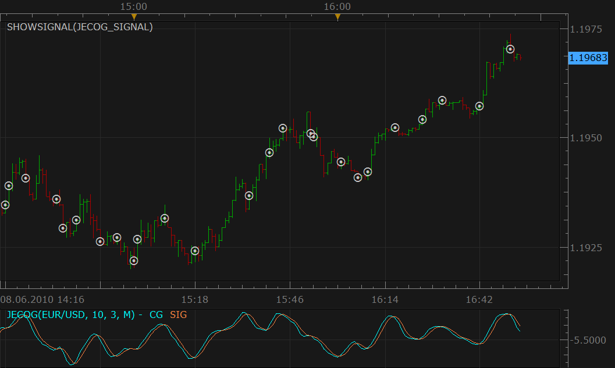This screenshot has height=368, width=615.
Task: Click the orange marker at 16:00
Action: coord(337,16)
